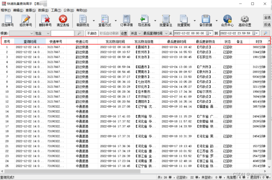Click the 【河南省 cell in row 24

point(146,161)
